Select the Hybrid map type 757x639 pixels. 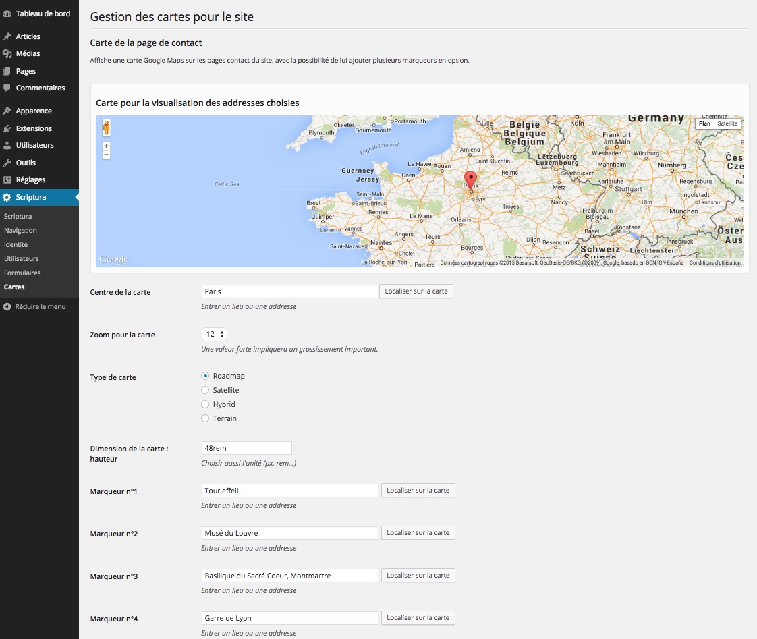(205, 404)
